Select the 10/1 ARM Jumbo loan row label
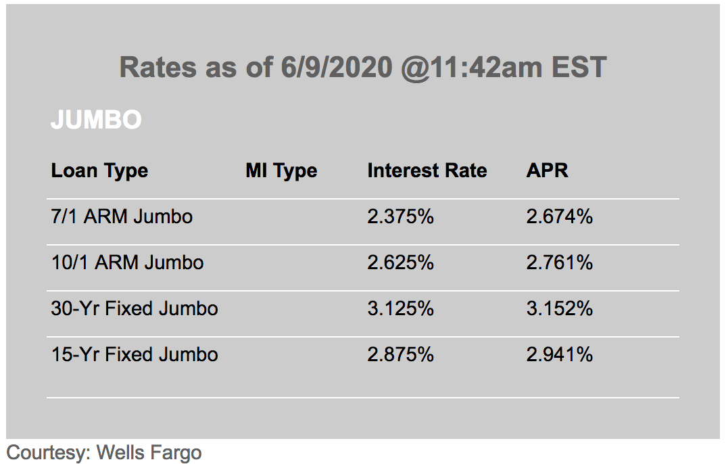Screen dimensions: 726x464 127,262
